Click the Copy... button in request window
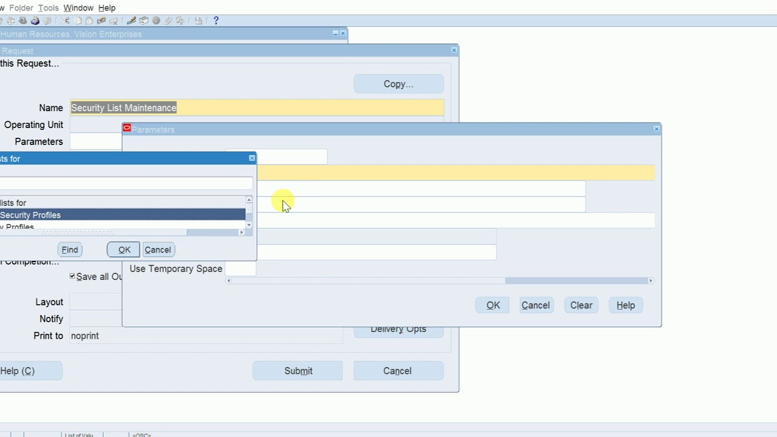The height and width of the screenshot is (437, 777). pos(399,84)
